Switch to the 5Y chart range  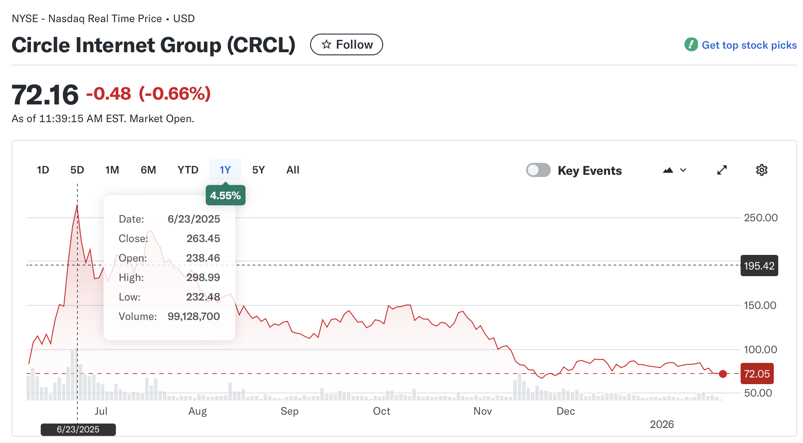pyautogui.click(x=259, y=169)
